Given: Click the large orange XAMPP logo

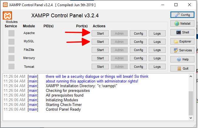Looking at the screenshot, I should tap(7, 16).
